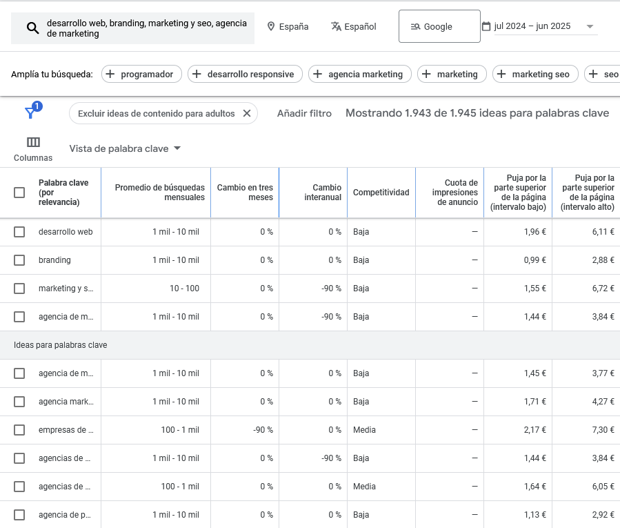
Task: Check the 'empresas de ...' row checkbox
Action: (x=19, y=430)
